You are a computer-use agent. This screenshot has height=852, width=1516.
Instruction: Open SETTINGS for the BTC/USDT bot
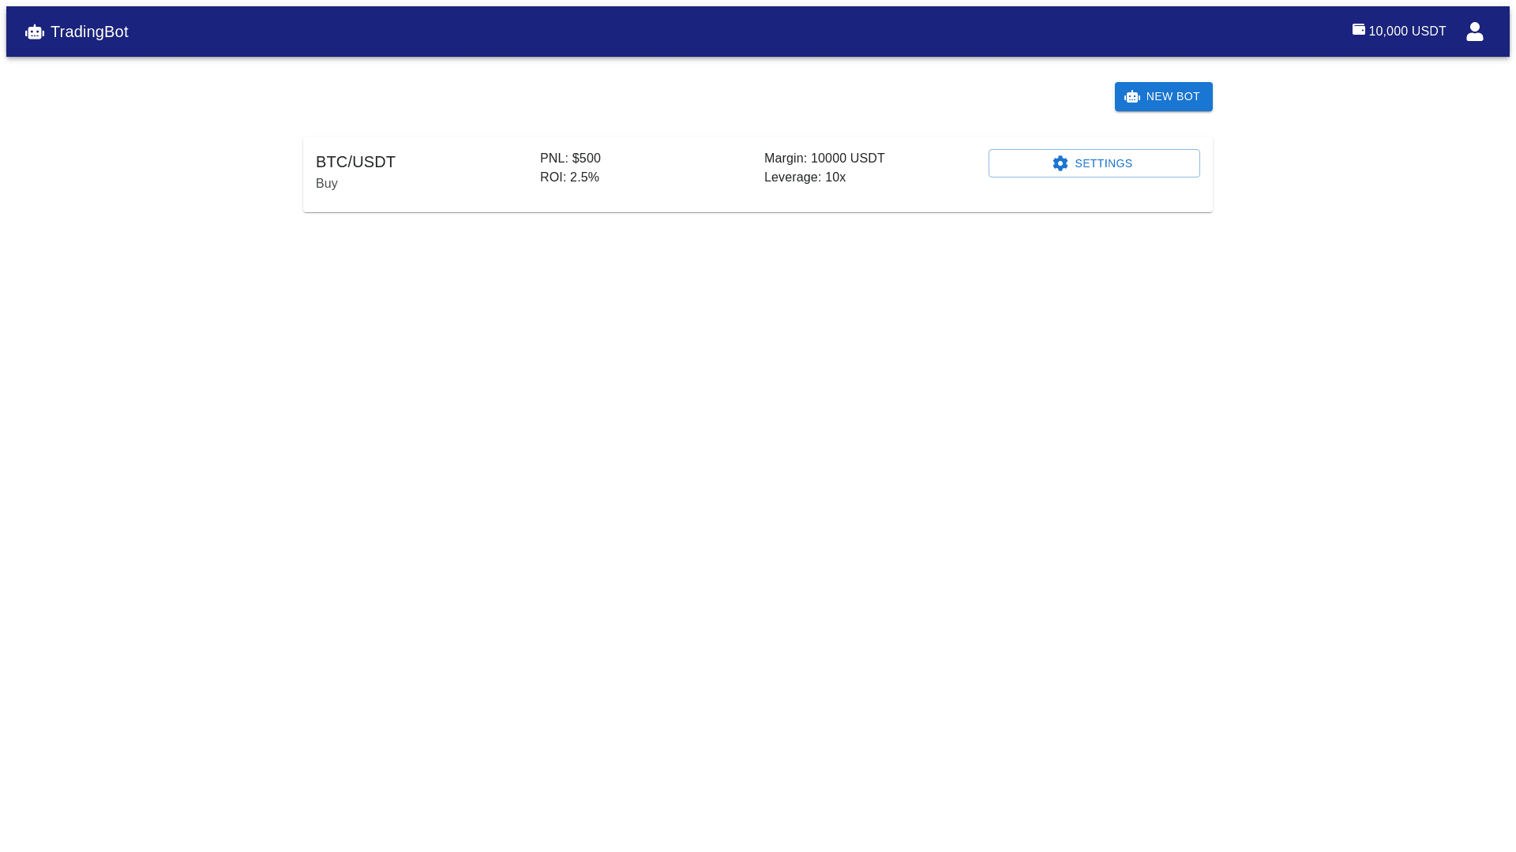click(1094, 163)
